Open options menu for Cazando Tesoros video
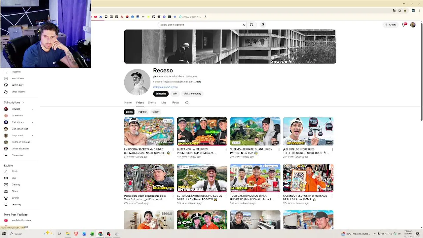423x238 pixels. (x=332, y=196)
